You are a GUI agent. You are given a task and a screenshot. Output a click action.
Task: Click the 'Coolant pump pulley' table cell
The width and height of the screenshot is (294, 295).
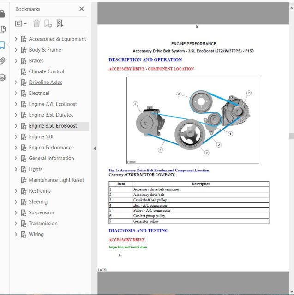pyautogui.click(x=201, y=216)
